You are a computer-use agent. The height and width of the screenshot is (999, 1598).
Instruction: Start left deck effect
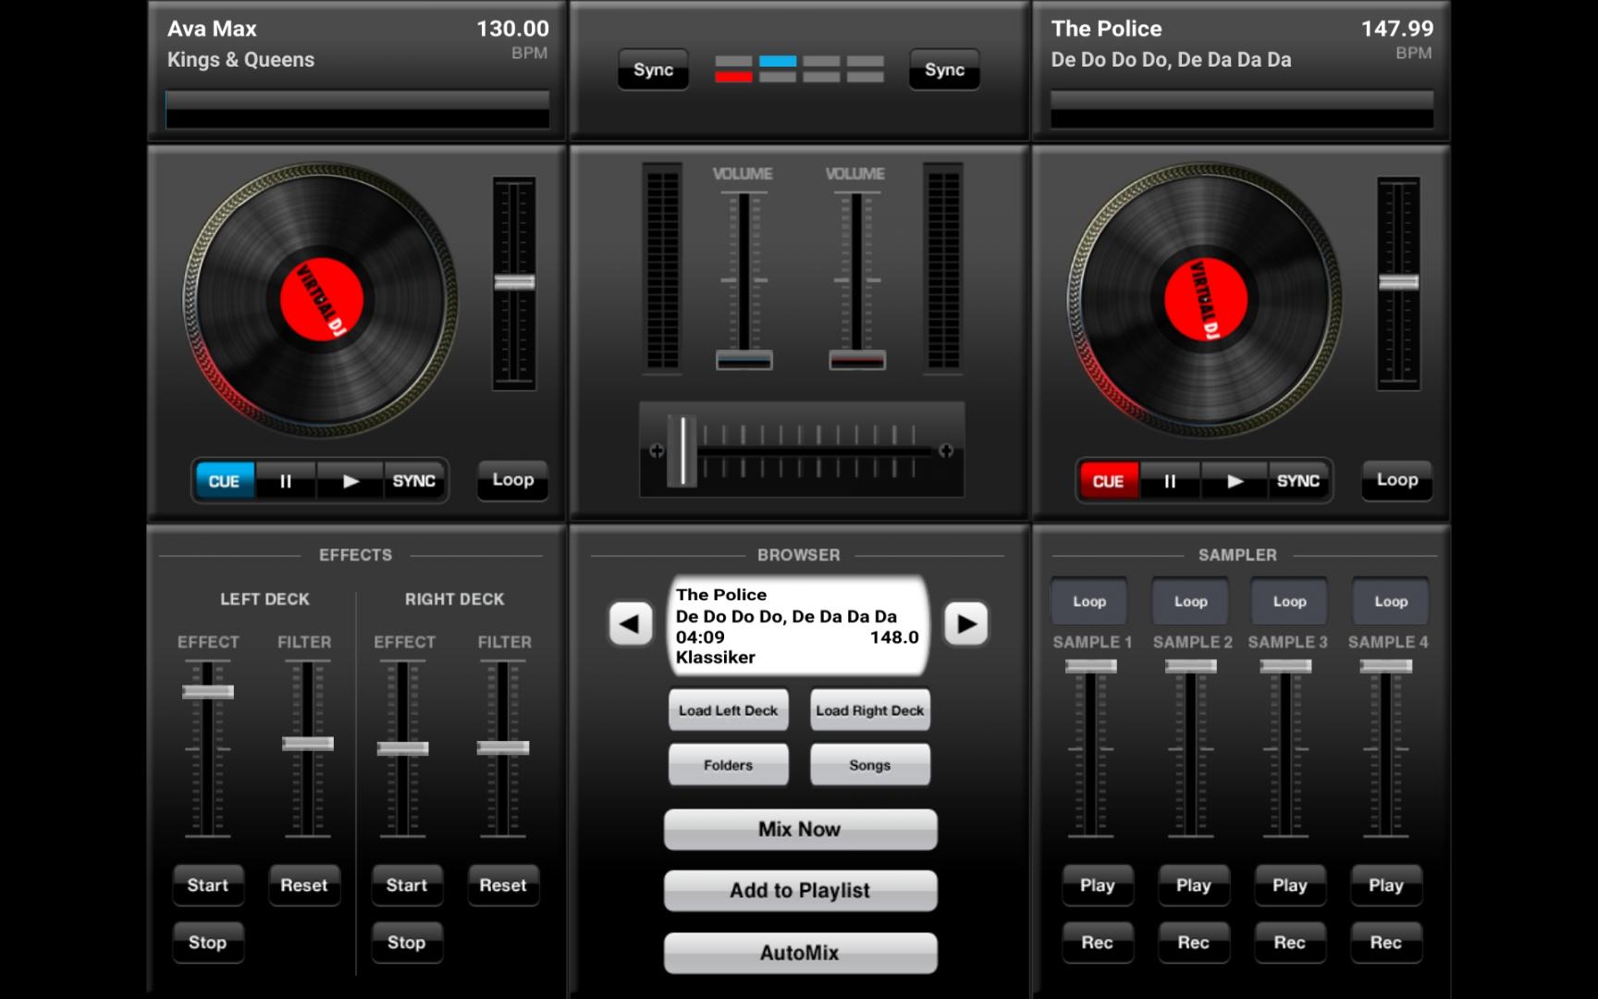208,885
